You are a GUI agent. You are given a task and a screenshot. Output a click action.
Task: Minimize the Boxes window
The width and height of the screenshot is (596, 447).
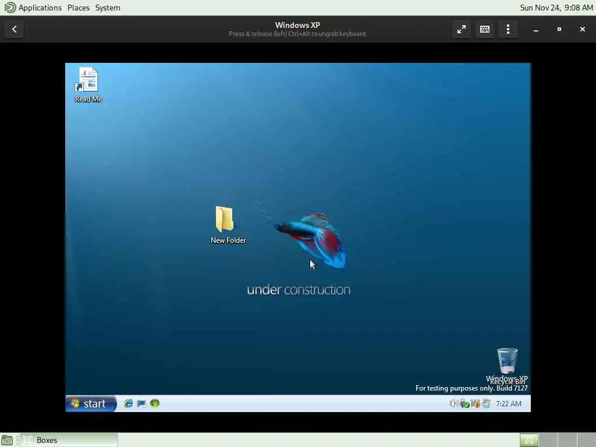[x=536, y=29]
